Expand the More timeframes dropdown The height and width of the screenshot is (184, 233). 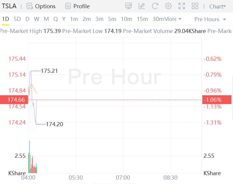(x=173, y=19)
